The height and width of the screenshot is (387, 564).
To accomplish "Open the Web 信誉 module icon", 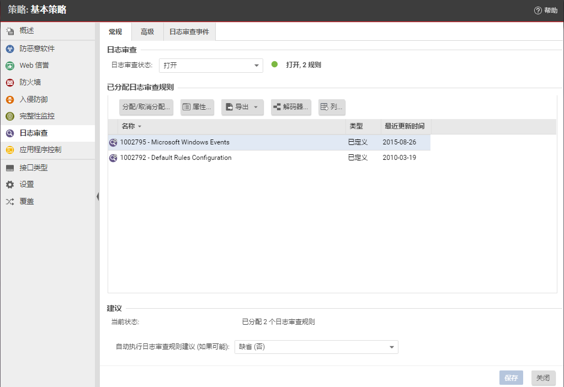I will 10,66.
